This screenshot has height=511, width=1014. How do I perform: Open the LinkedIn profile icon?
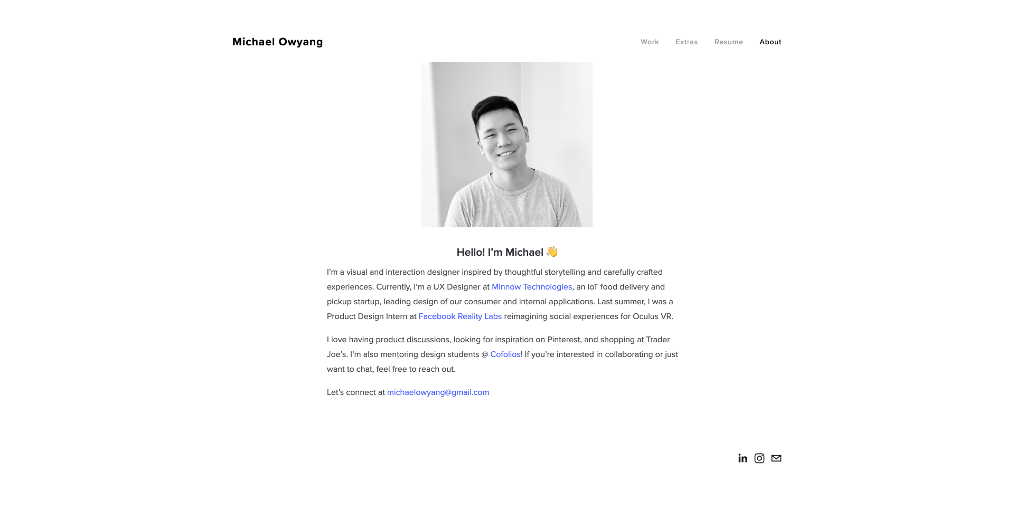743,458
